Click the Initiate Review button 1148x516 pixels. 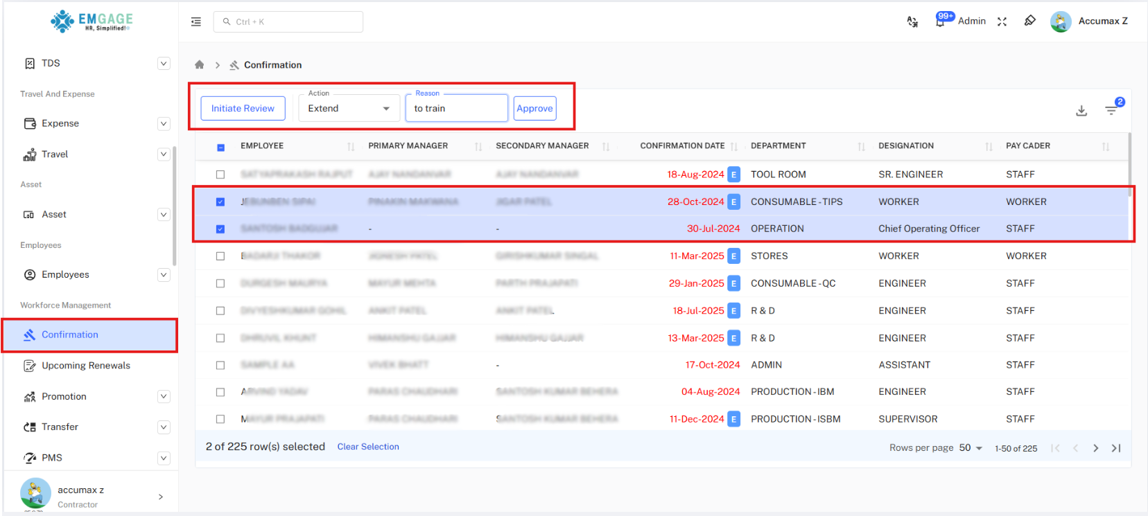(x=243, y=109)
